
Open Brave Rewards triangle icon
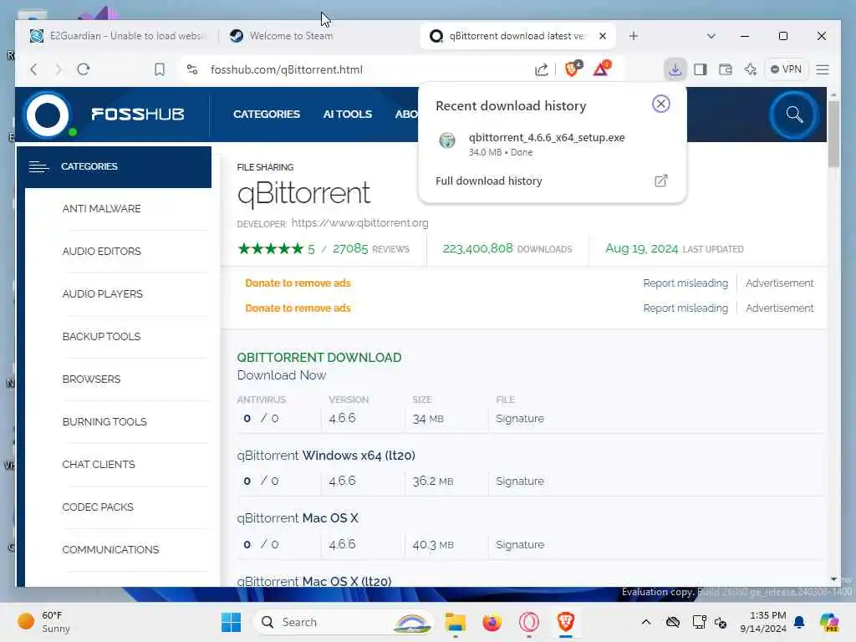click(x=602, y=69)
